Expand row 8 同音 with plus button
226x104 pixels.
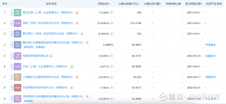tap(12, 88)
